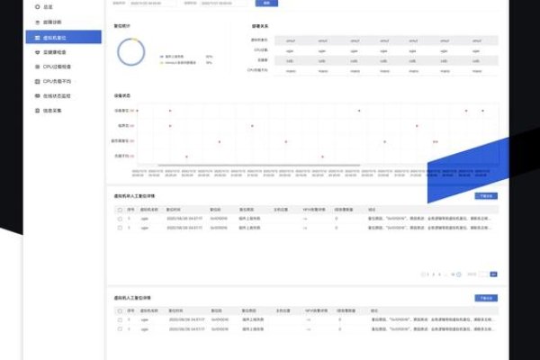540x360 pixels.
Task: Click the blue download button above first table
Action: click(485, 195)
